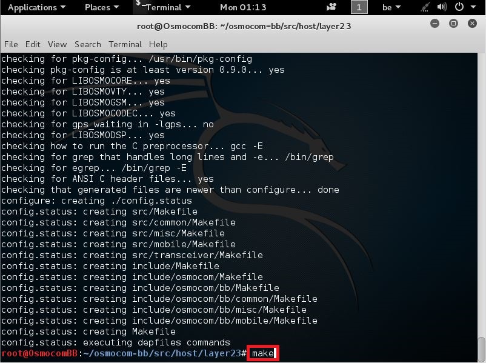
Task: Open the View menu
Action: (57, 44)
